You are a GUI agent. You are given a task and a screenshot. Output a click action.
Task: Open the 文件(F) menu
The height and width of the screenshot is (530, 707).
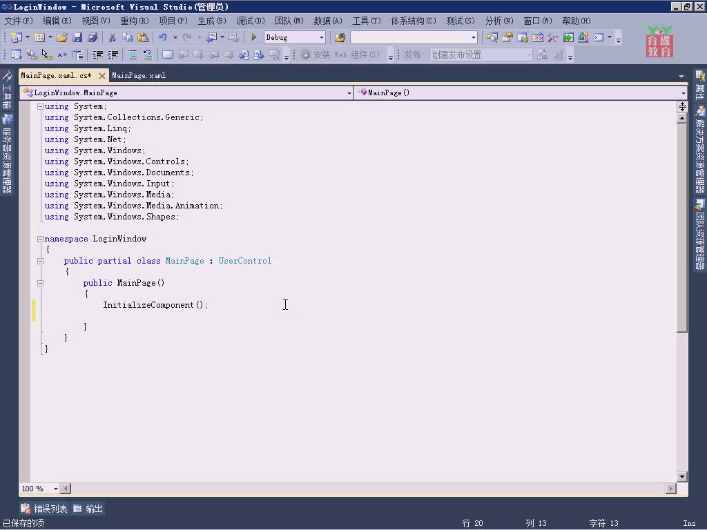click(19, 21)
